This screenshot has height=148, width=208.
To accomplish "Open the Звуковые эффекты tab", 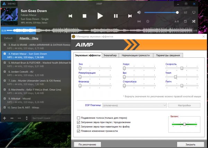I will click(x=88, y=55).
